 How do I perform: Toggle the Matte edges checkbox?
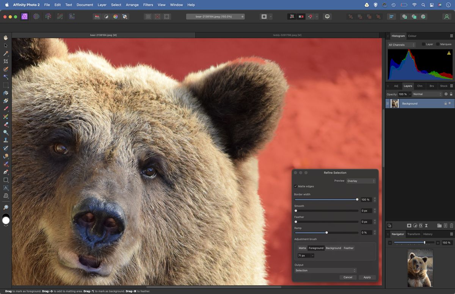[296, 186]
